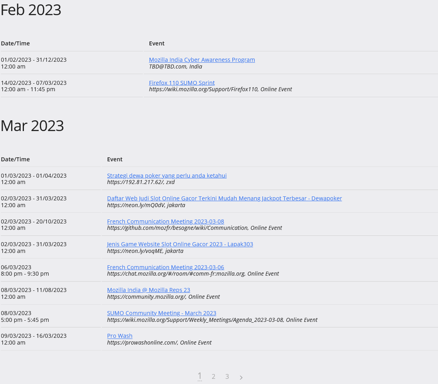Image resolution: width=438 pixels, height=384 pixels.
Task: Click https://neon.ly/mQ0dV, jakarta text
Action: coord(146,205)
